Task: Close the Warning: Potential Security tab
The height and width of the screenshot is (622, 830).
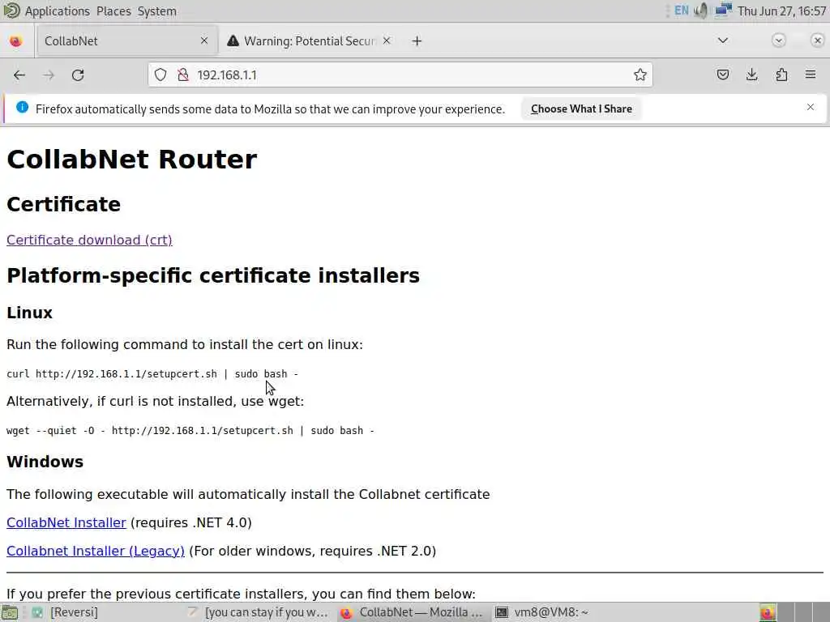Action: click(387, 40)
